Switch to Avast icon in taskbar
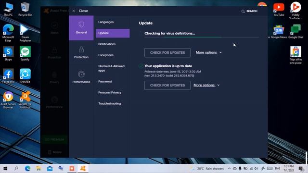The width and height of the screenshot is (308, 173). (x=83, y=169)
